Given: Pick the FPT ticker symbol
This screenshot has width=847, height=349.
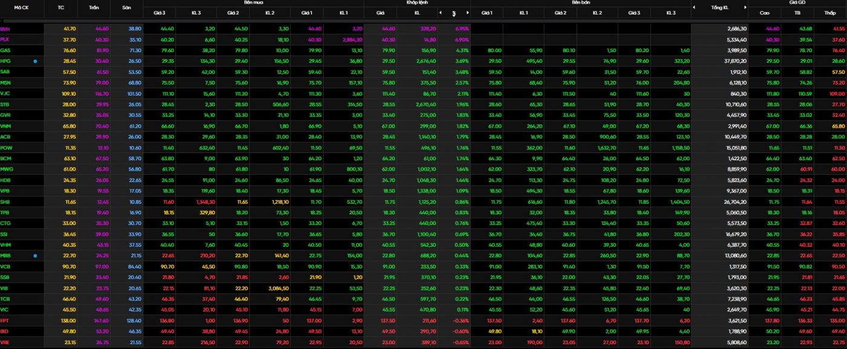Looking at the screenshot, I should click(5, 321).
